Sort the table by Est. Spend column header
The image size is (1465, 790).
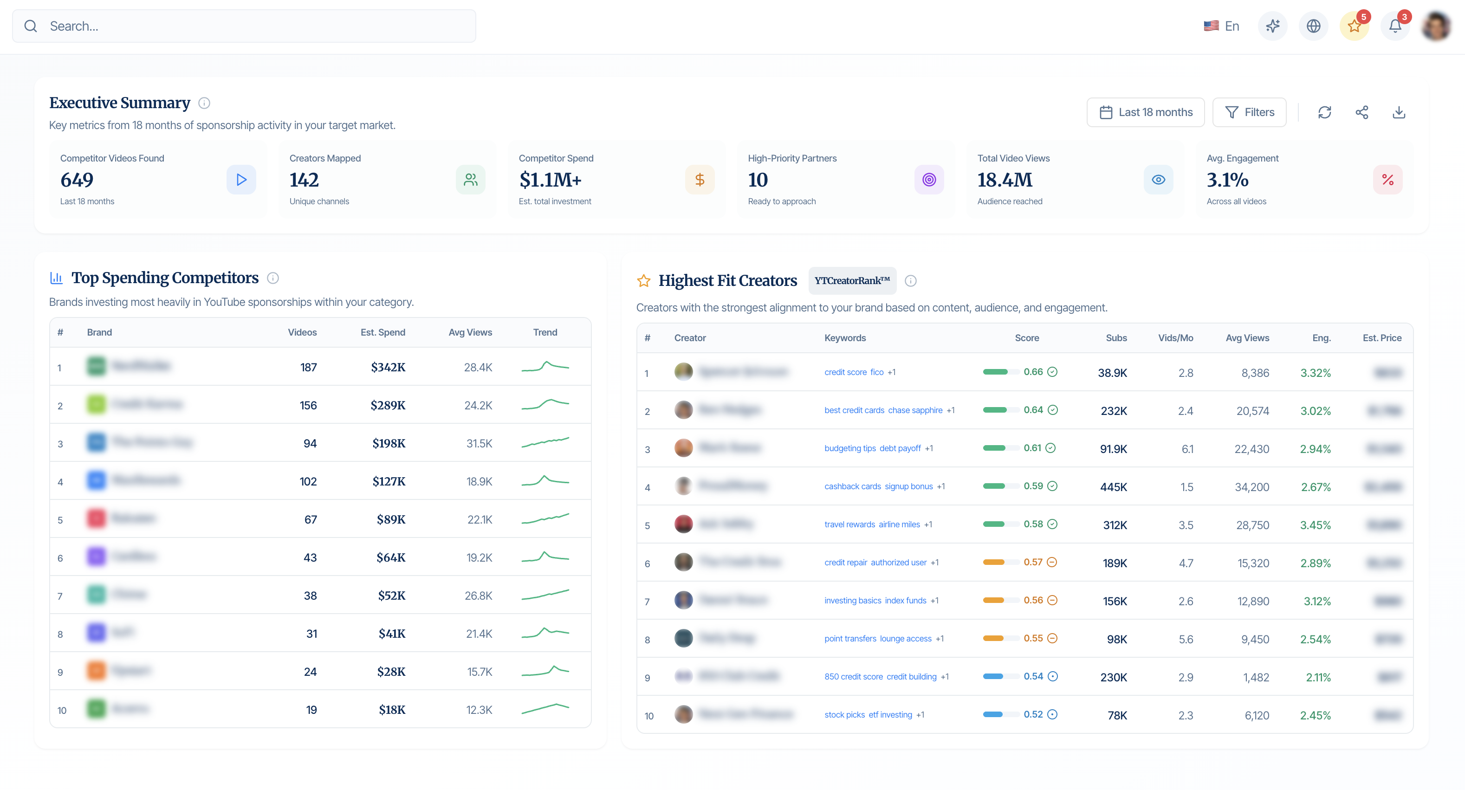pyautogui.click(x=383, y=332)
